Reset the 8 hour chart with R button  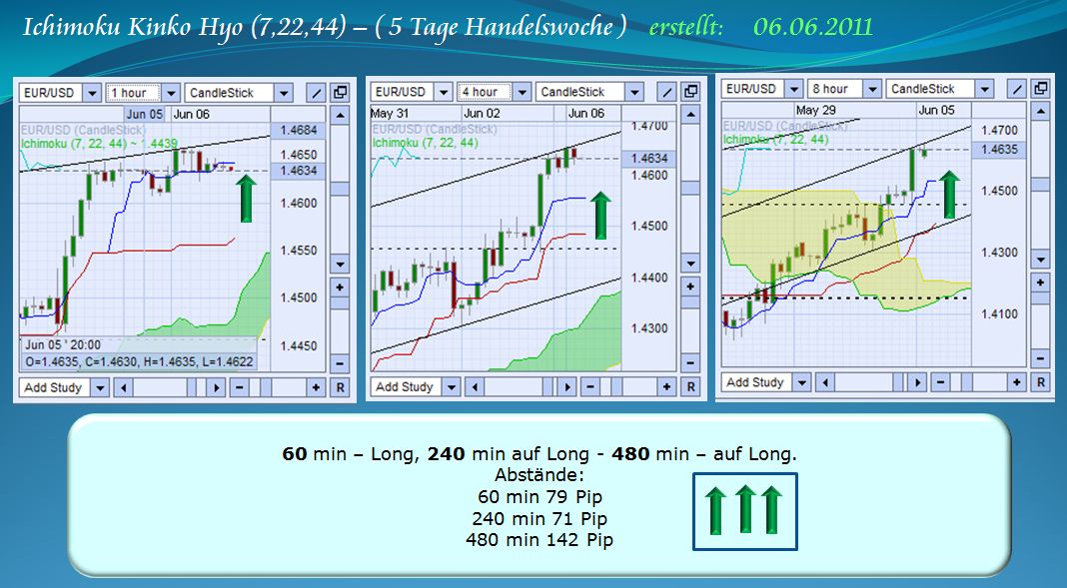(x=1040, y=382)
